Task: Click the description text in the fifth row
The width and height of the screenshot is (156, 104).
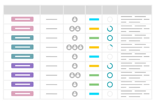Action: (x=135, y=56)
